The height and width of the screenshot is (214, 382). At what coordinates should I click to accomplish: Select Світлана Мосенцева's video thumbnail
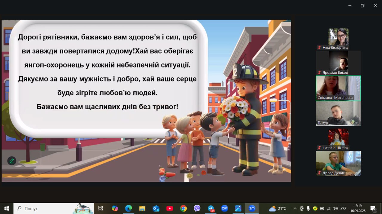tap(338, 88)
